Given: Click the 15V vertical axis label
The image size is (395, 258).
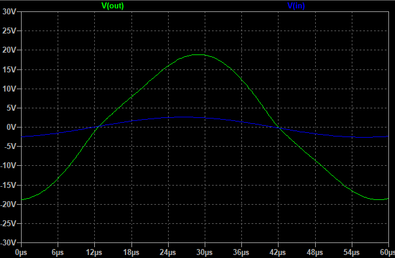Looking at the screenshot, I should (x=9, y=69).
